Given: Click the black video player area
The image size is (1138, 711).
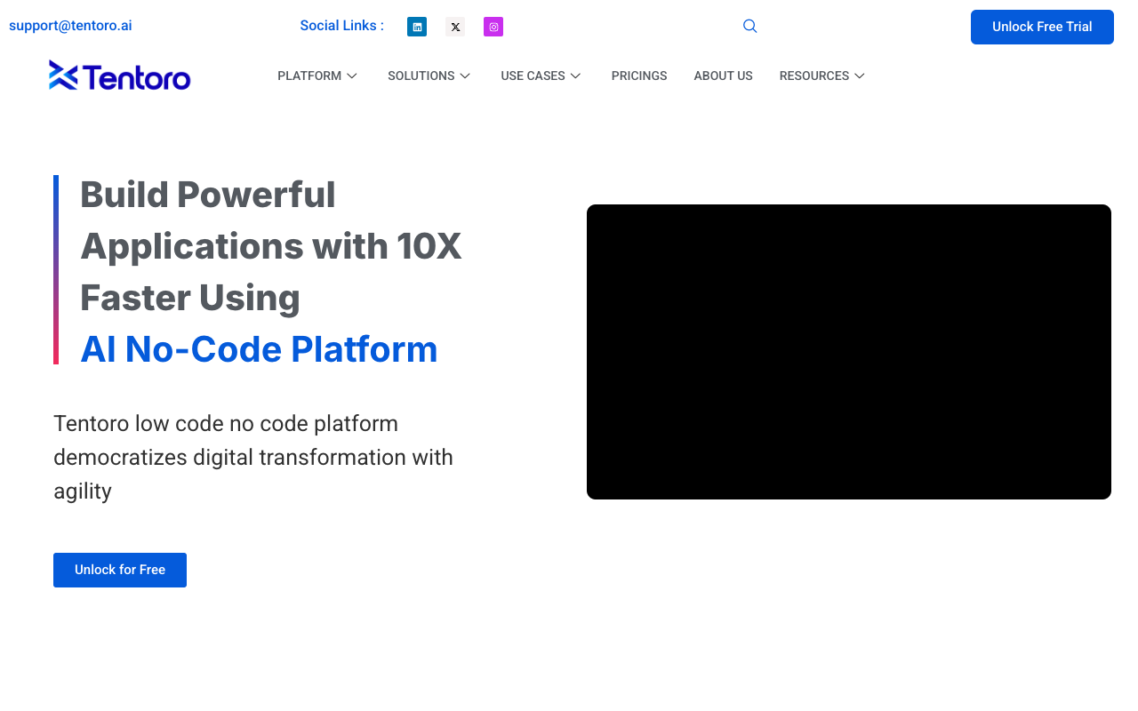Looking at the screenshot, I should 849,352.
